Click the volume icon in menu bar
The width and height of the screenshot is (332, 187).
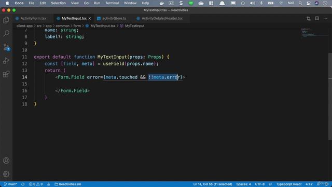click(253, 3)
